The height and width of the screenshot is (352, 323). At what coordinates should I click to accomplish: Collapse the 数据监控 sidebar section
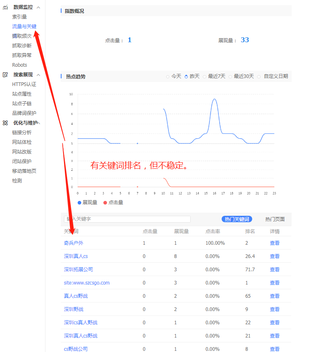pyautogui.click(x=39, y=7)
